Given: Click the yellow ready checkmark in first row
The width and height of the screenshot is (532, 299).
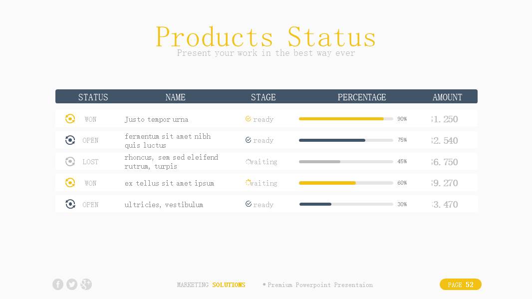Looking at the screenshot, I should pyautogui.click(x=248, y=119).
